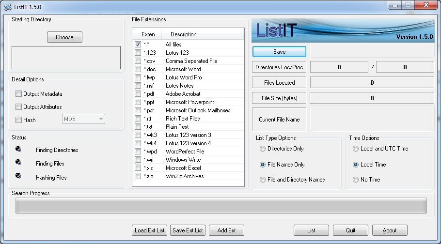Click the Files Located value field
Image resolution: width=441 pixels, height=244 pixels.
coord(372,82)
